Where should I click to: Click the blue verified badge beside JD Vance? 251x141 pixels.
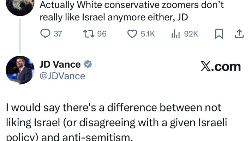click(x=88, y=65)
